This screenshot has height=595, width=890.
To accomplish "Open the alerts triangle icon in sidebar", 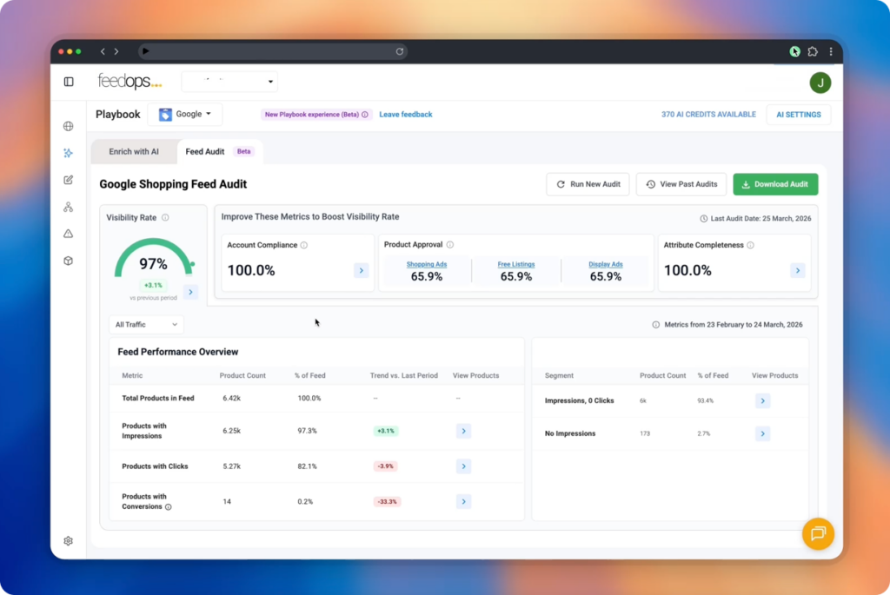I will point(68,233).
